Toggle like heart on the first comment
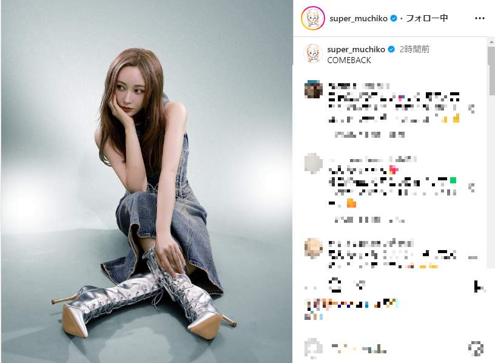This screenshot has width=495, height=363. pyautogui.click(x=471, y=109)
